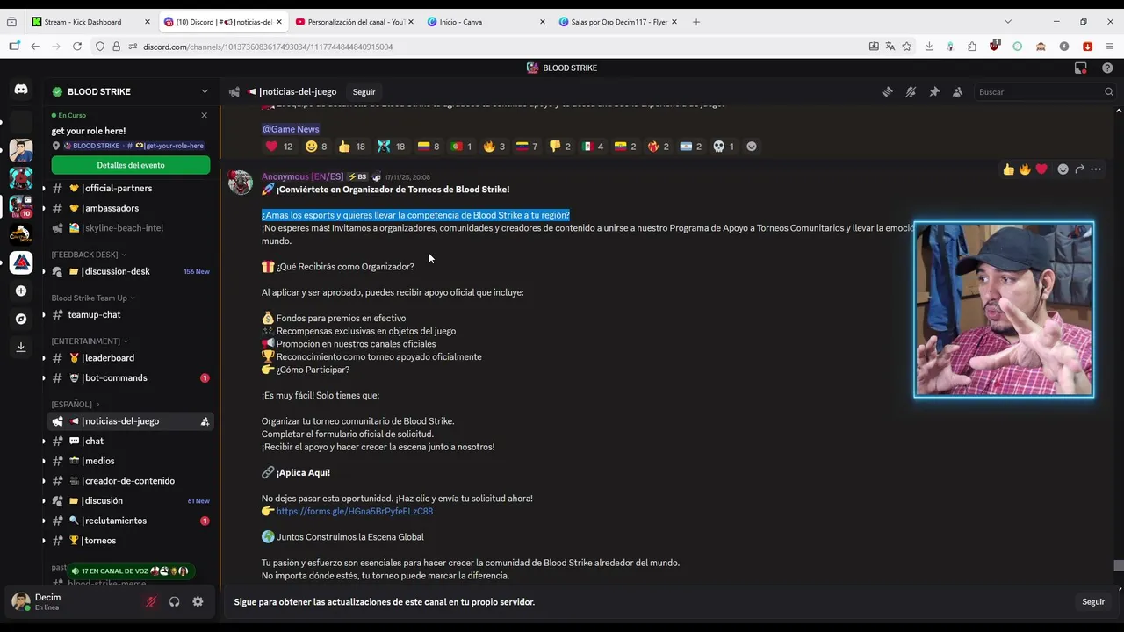Viewport: 1124px width, 632px height.
Task: Open add-reaction smiley in message hover bar
Action: coord(1063,169)
